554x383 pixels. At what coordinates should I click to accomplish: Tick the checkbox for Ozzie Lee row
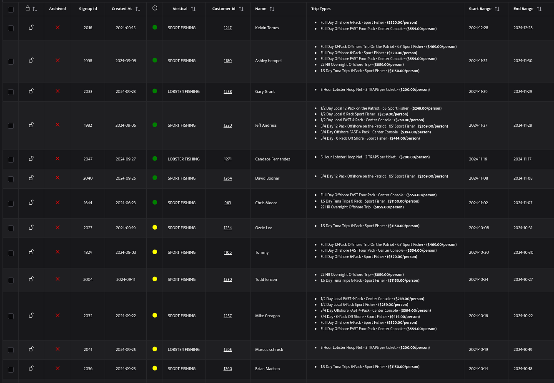pos(11,228)
